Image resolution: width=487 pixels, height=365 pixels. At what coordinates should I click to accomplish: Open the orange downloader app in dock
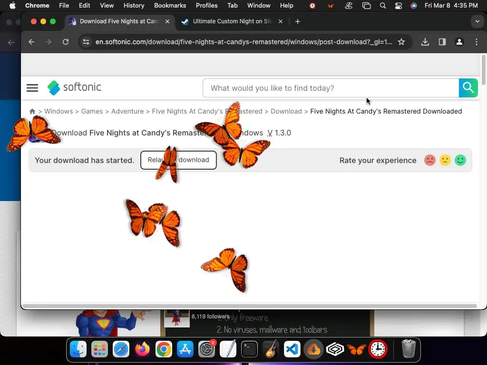point(314,349)
